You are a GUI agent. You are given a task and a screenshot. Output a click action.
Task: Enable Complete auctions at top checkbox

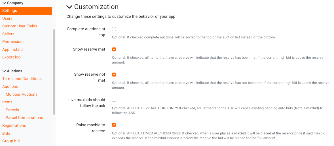[x=114, y=29]
